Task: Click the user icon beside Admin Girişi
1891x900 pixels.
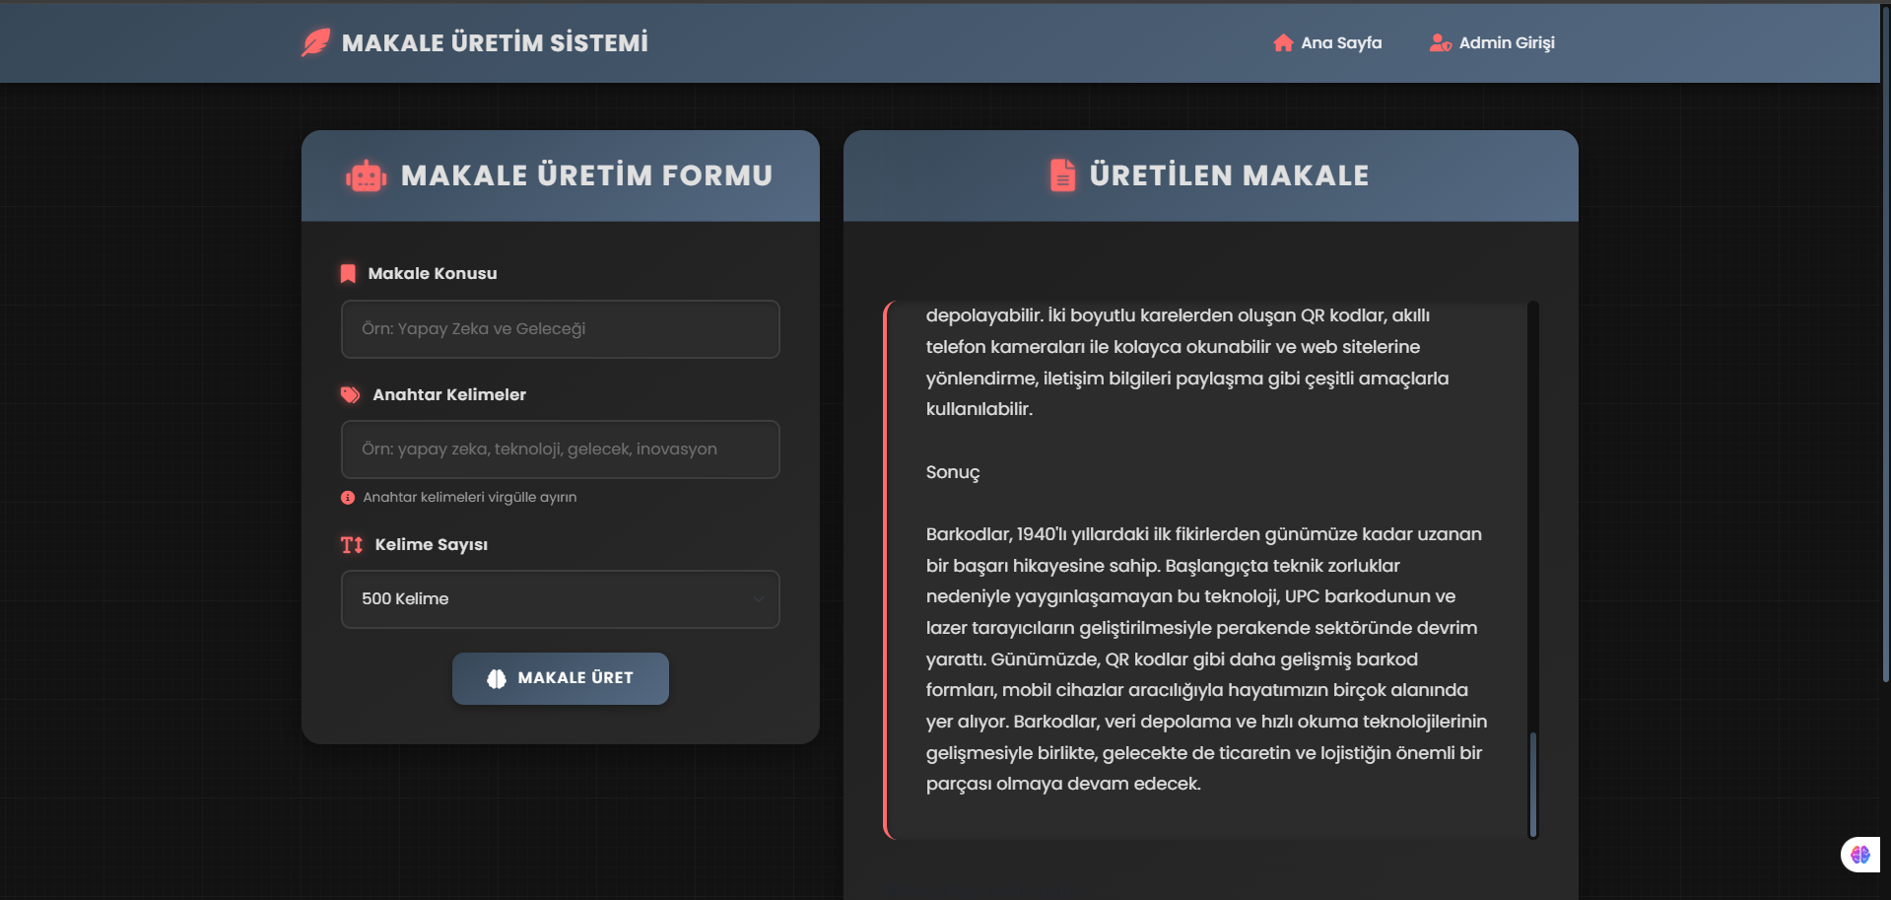Action: [x=1440, y=42]
